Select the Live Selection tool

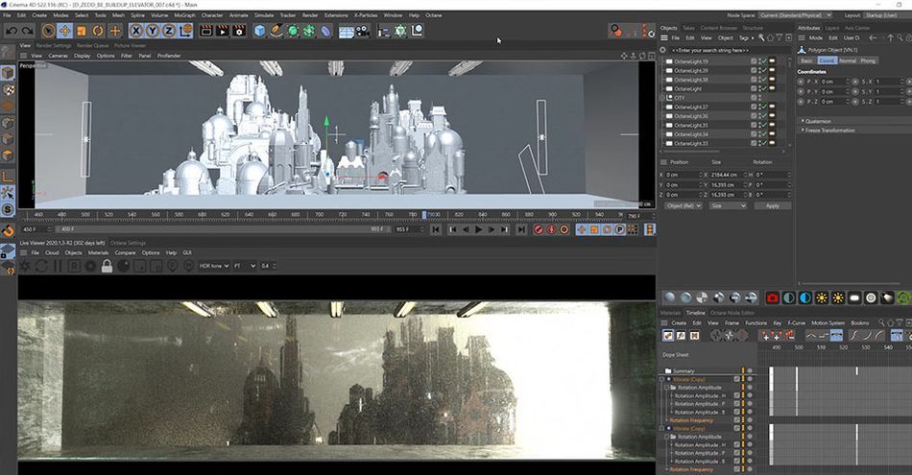pos(49,31)
